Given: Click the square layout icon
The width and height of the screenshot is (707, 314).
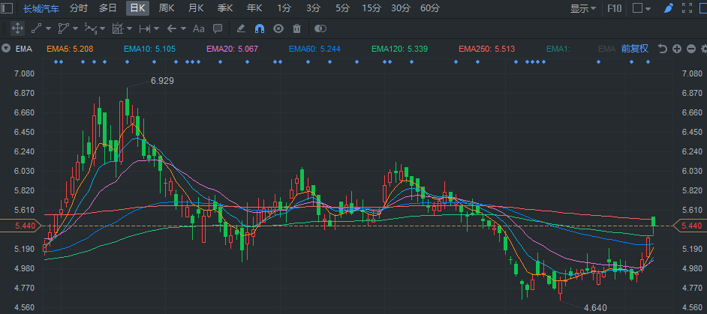Looking at the screenshot, I should pyautogui.click(x=637, y=8).
